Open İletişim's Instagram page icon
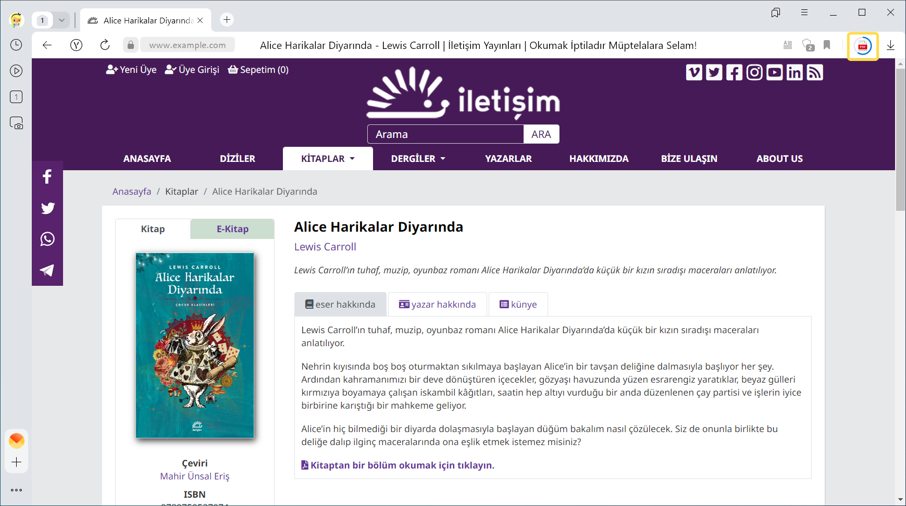Viewport: 906px width, 506px height. click(x=754, y=72)
